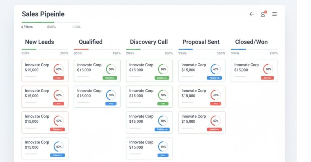Open the user profile icon with notification badge
The width and height of the screenshot is (311, 162).
click(x=263, y=14)
